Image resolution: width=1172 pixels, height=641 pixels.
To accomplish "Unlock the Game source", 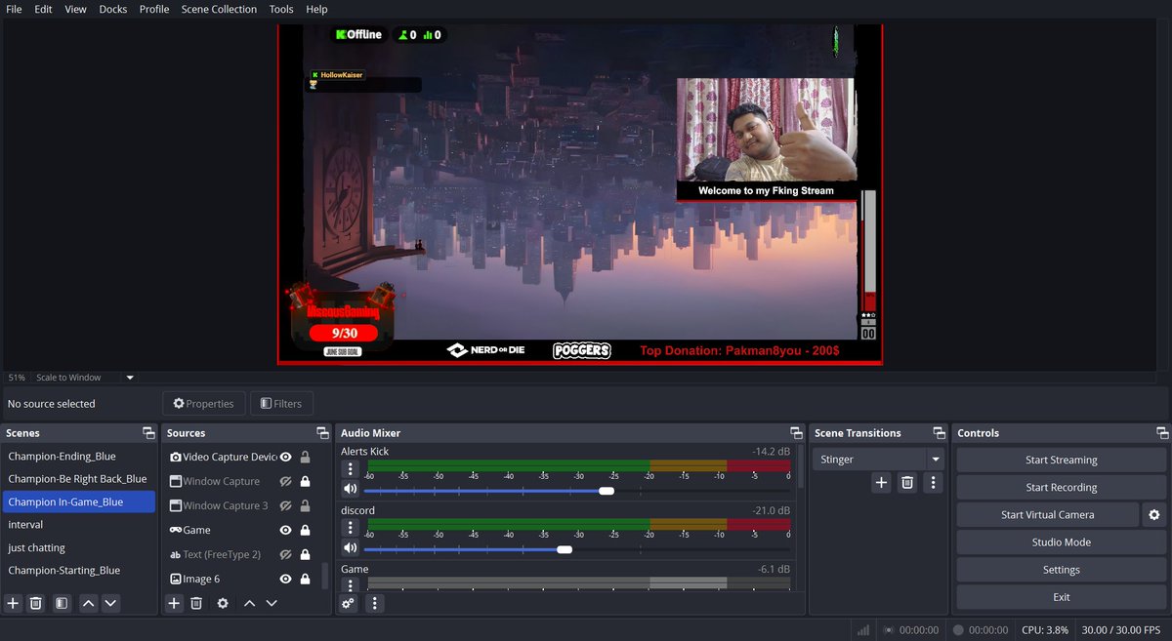I will pyautogui.click(x=306, y=530).
